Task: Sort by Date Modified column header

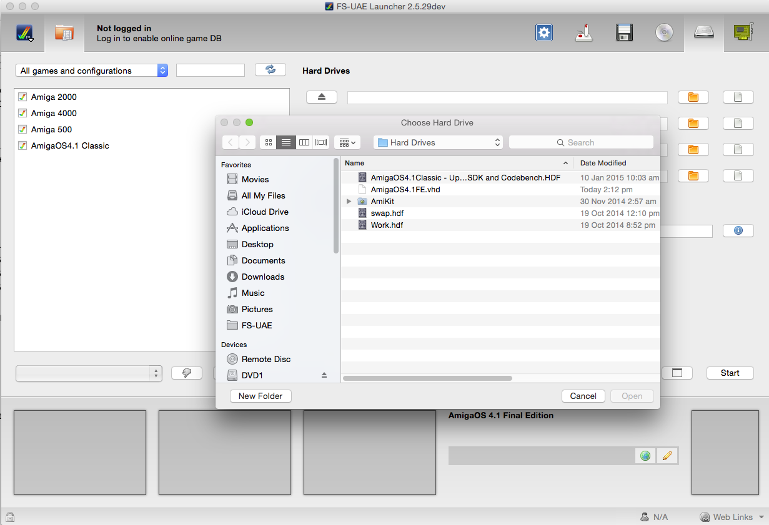Action: (617, 163)
